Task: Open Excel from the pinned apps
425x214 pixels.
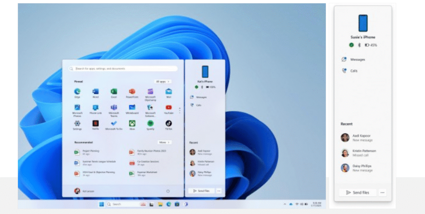Action: coord(114,92)
